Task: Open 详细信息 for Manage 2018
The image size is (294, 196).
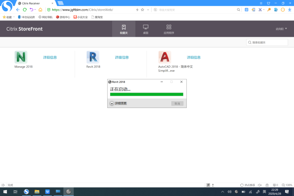Action: click(x=50, y=57)
